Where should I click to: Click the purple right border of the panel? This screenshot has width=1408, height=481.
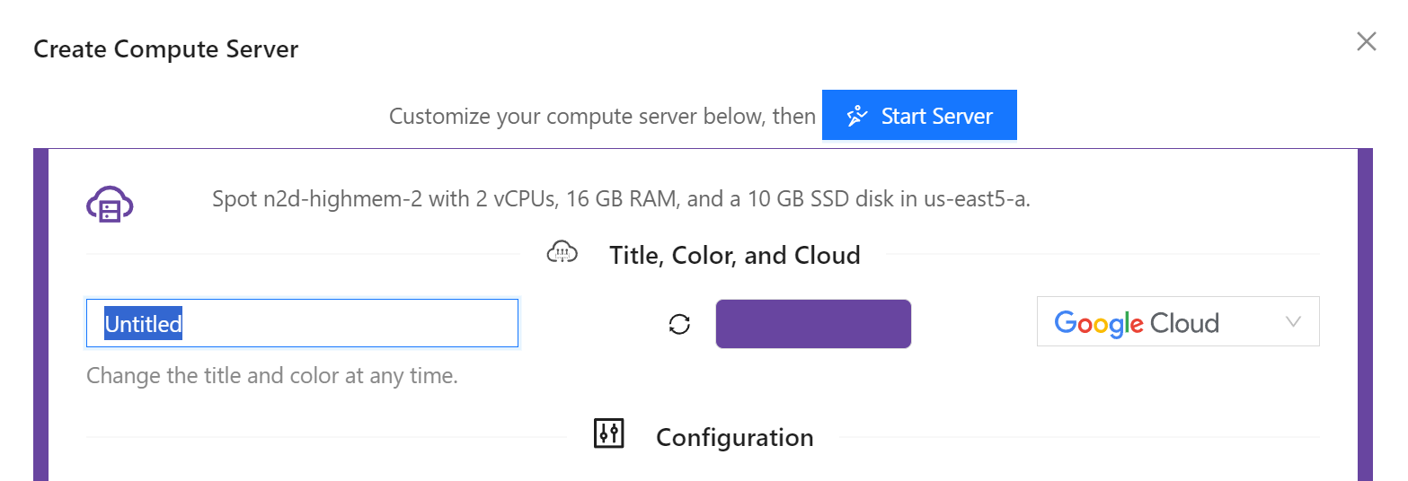(1365, 314)
